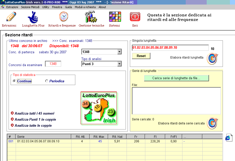Click the Internet Explorer export page icon
This screenshot has width=235, height=161.
(229, 138)
